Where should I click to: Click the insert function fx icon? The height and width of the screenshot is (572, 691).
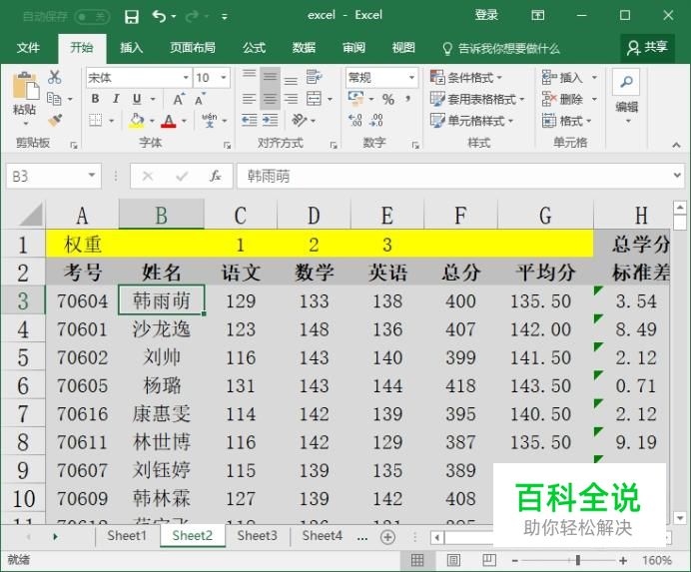(215, 176)
